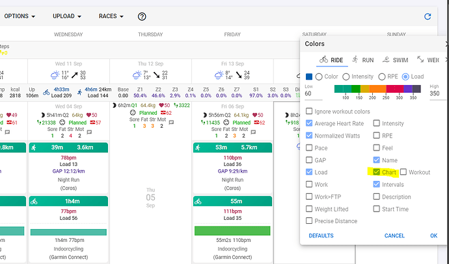Click the bike icon on 55m ride
This screenshot has height=264, width=449.
(x=198, y=202)
